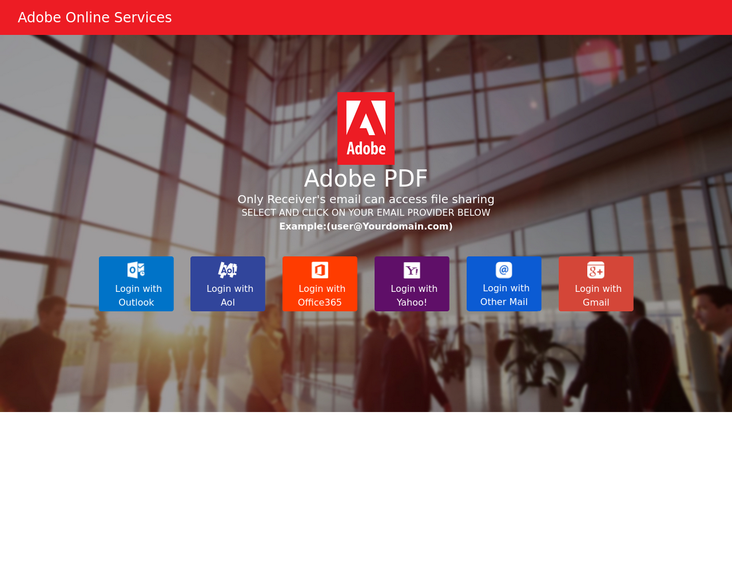Click the Google Plus Gmail icon
Image resolution: width=732 pixels, height=586 pixels.
click(596, 270)
